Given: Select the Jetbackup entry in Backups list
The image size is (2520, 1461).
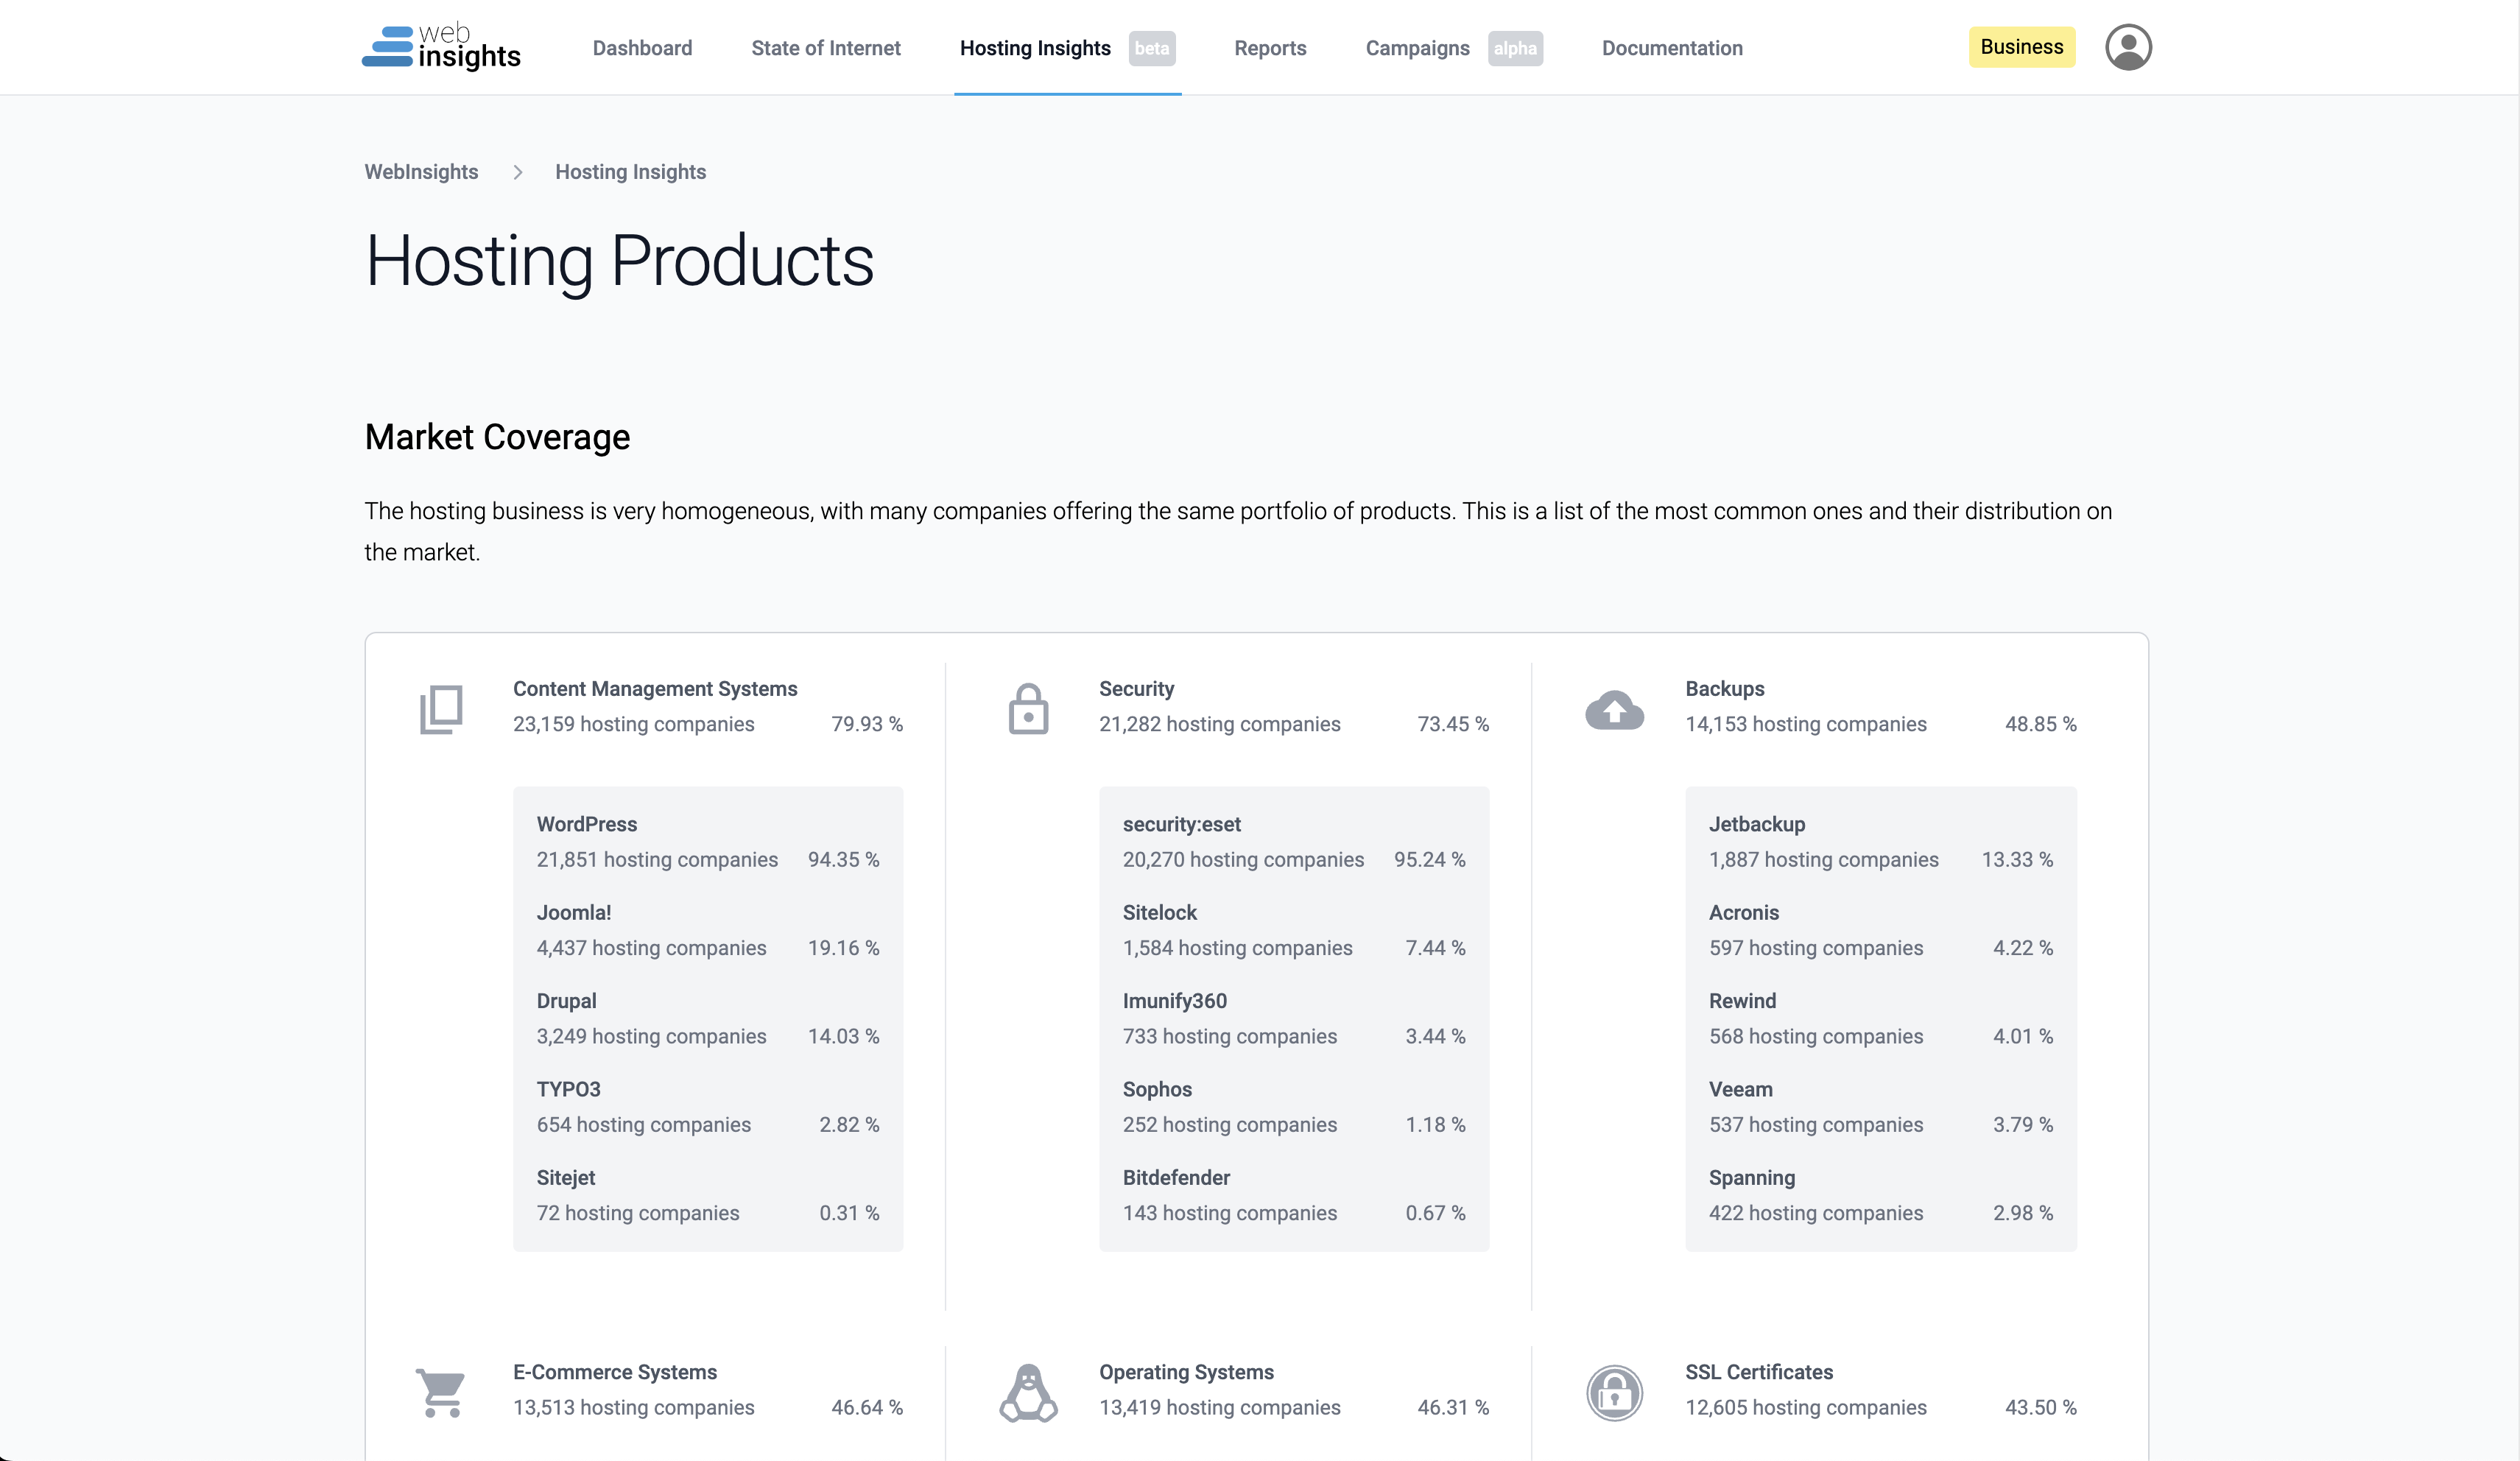Looking at the screenshot, I should [1757, 824].
